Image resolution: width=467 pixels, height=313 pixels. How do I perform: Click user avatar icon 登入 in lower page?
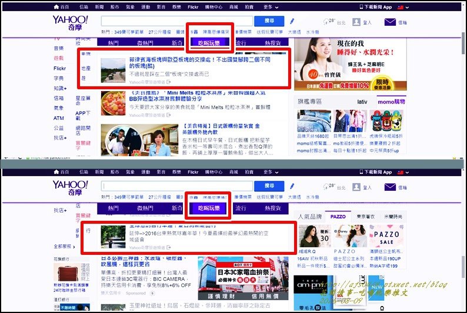356,187
